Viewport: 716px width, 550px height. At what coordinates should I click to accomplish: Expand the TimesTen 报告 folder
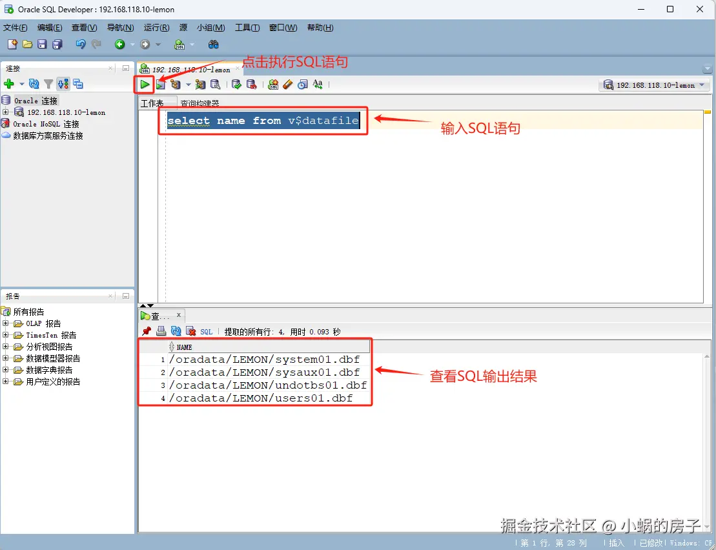[x=5, y=334]
